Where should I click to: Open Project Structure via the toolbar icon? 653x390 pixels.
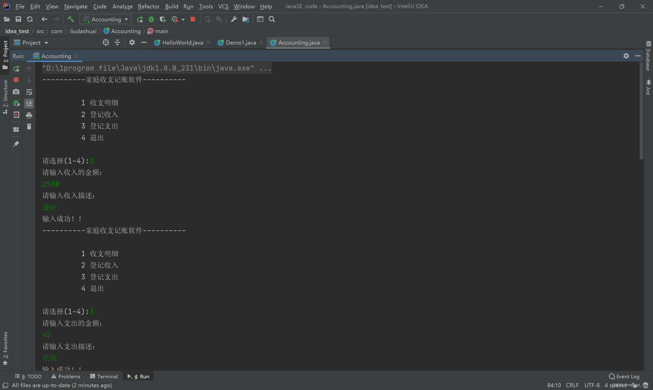[x=246, y=19]
